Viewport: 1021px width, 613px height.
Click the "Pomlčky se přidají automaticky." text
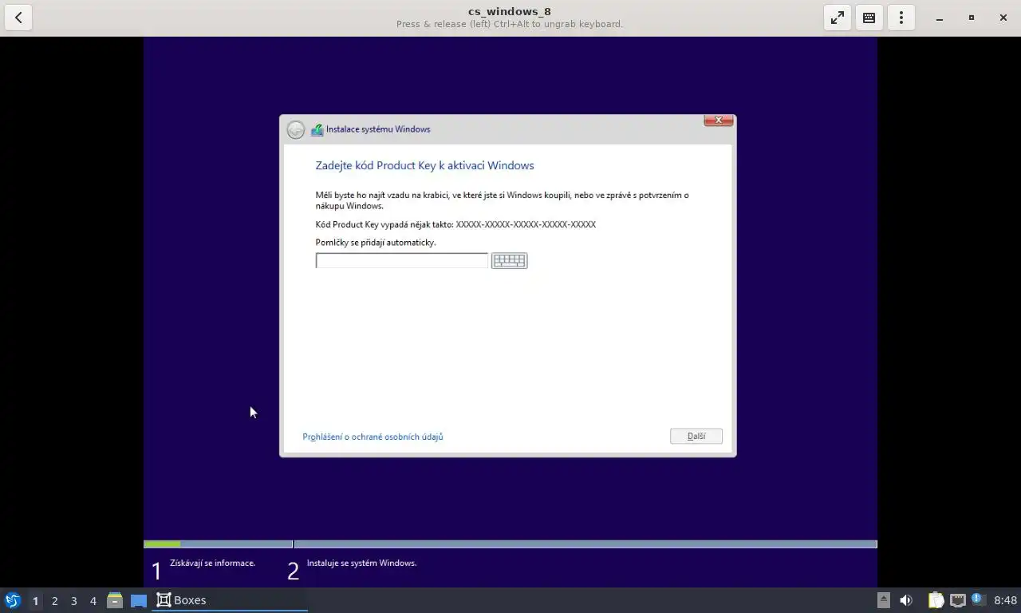click(376, 242)
